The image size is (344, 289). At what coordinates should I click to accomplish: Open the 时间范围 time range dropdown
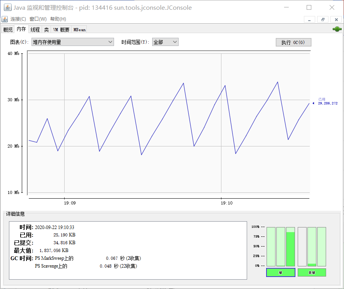coord(165,42)
